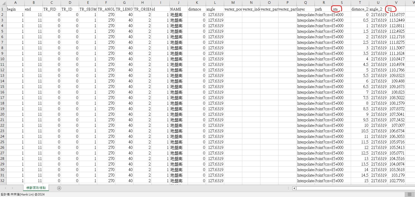Click the 地盤高 cell in row 17
Screen dimensions: 415x197
179,98
